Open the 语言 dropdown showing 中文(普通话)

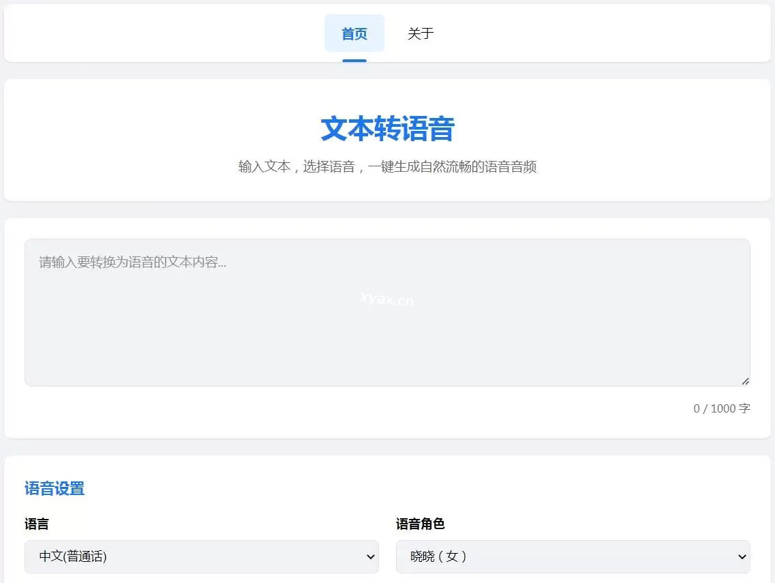click(201, 556)
